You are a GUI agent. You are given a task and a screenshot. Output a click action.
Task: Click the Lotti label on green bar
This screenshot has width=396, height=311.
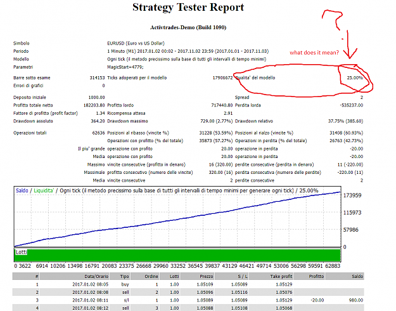click(x=21, y=252)
